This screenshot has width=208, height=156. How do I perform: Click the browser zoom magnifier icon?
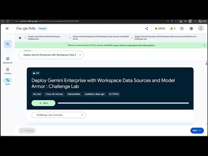[168, 21]
